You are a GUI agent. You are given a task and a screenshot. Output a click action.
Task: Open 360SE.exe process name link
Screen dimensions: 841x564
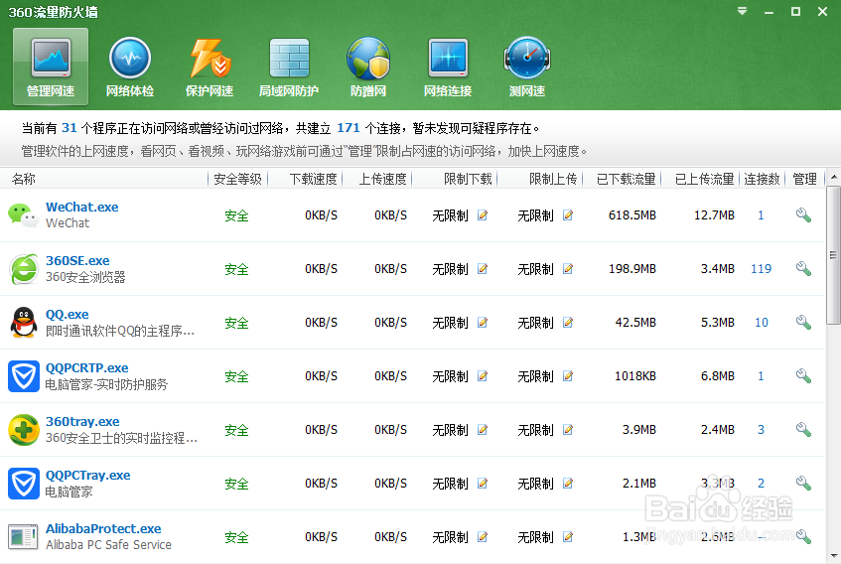[77, 260]
